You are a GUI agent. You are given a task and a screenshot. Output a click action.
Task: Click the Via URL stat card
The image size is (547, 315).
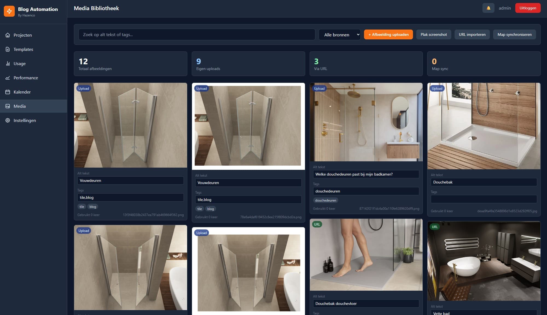coord(366,64)
